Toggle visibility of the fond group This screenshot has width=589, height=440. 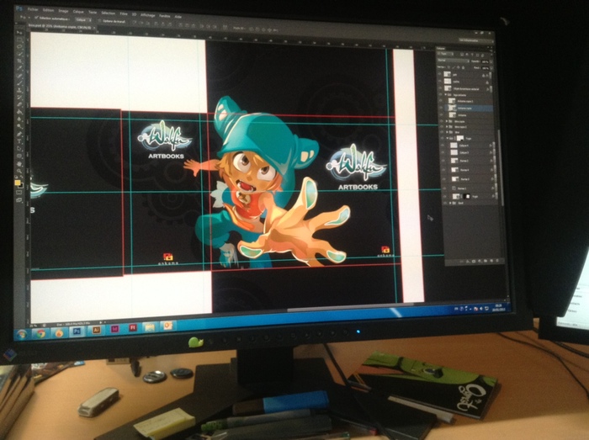tap(444, 203)
